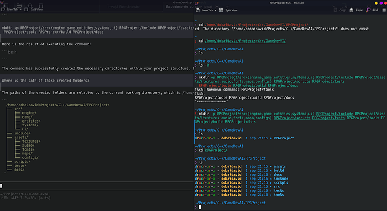Click assets/ in the left pane folder tree
The width and height of the screenshot is (387, 211).
coord(21,137)
